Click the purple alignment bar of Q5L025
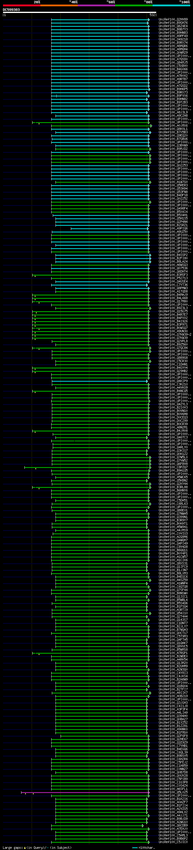The height and width of the screenshot is (850, 193). coord(85,792)
